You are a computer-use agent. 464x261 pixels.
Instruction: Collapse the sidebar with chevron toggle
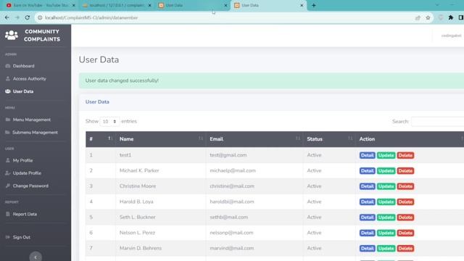[36, 257]
